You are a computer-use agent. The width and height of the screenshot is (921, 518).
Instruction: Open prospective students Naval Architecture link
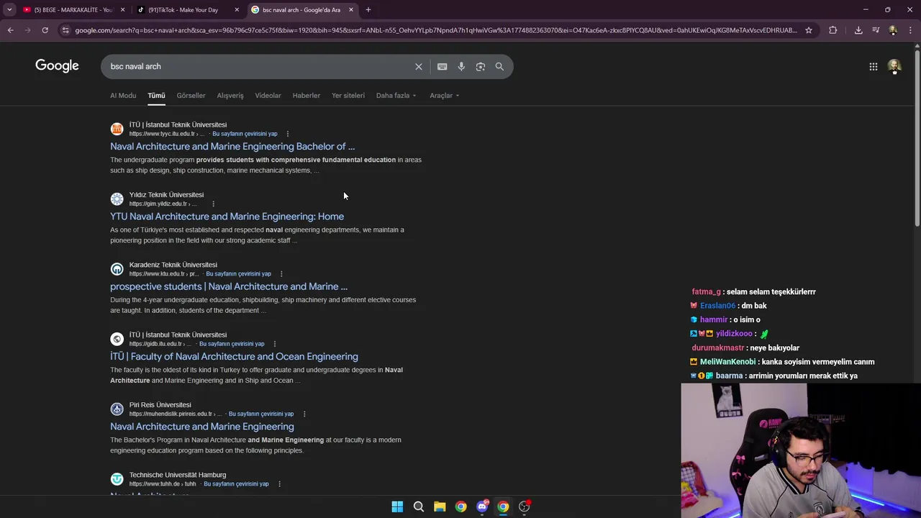229,286
